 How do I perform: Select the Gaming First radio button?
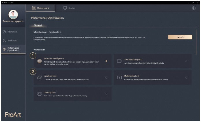click(106, 94)
